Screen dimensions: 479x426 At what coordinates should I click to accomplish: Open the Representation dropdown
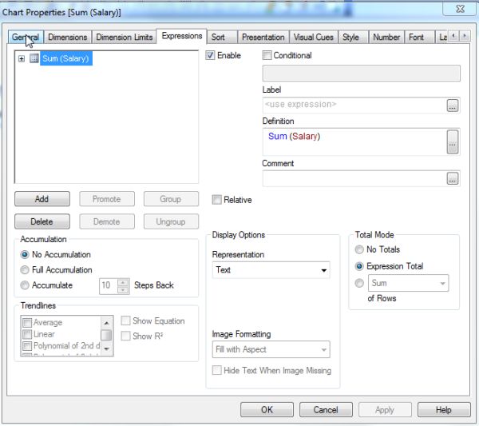[271, 270]
